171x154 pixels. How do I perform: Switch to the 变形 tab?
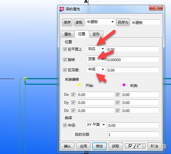96,34
